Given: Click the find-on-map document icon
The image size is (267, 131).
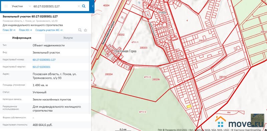Looking at the screenshot, I should [80, 30].
